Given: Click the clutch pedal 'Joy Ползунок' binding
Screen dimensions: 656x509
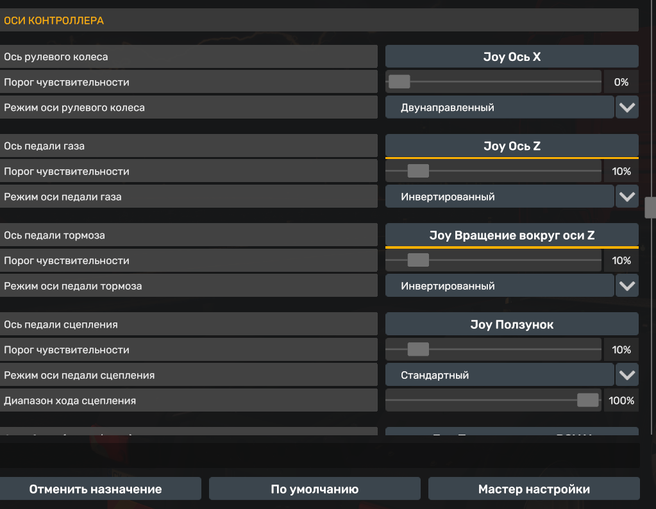Looking at the screenshot, I should click(511, 324).
